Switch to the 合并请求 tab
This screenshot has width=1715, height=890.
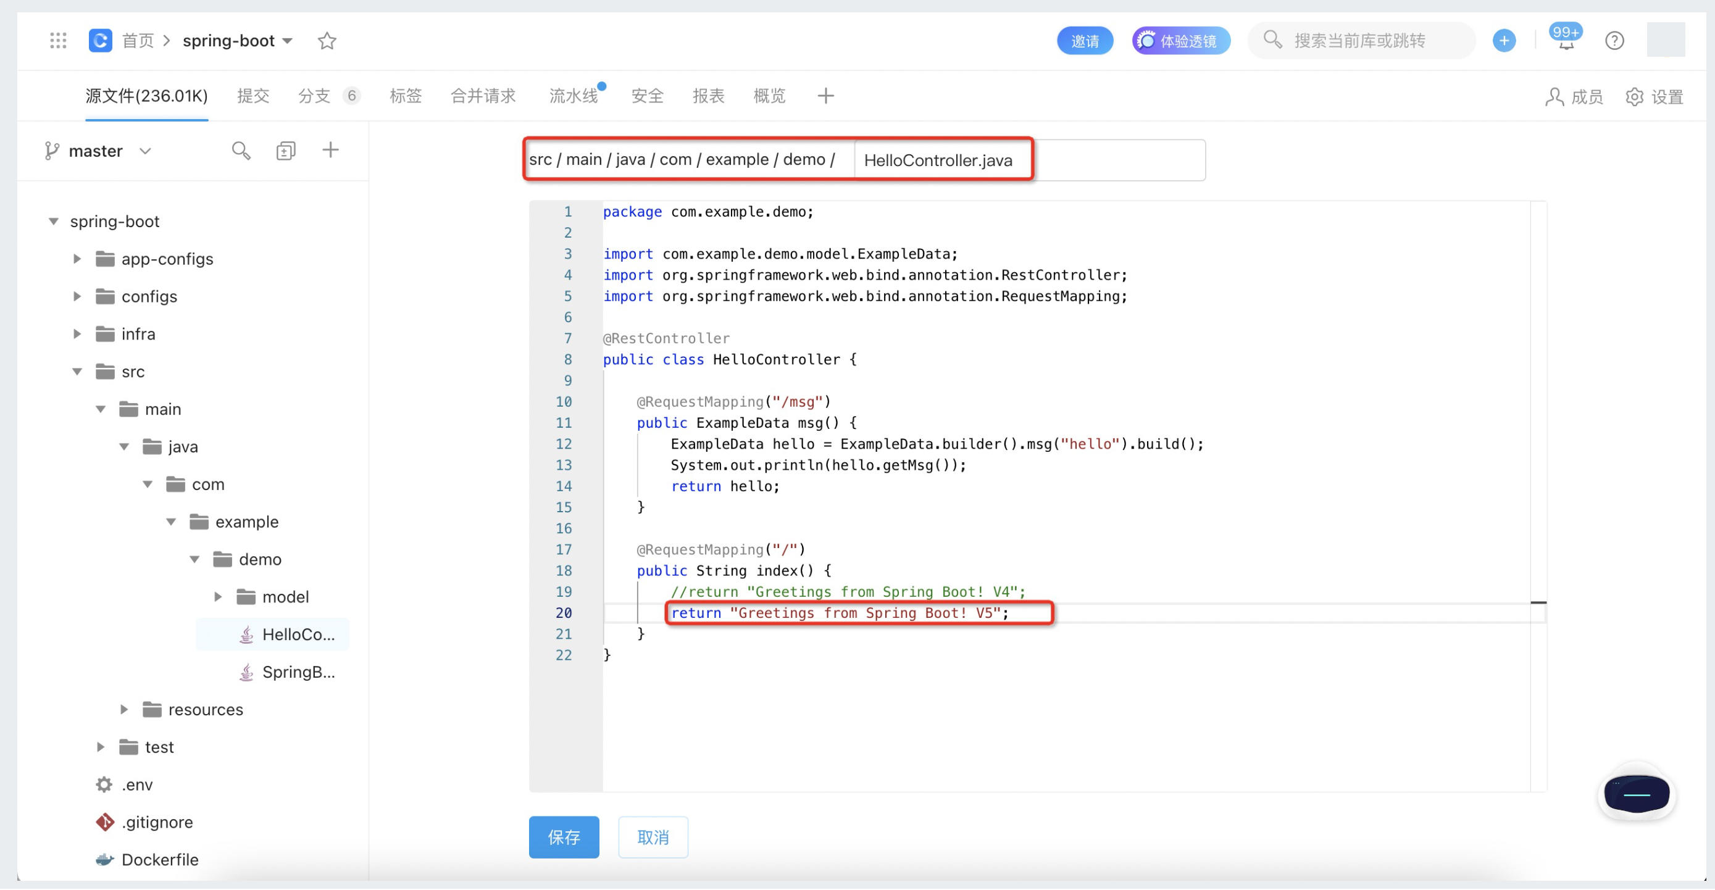click(483, 96)
